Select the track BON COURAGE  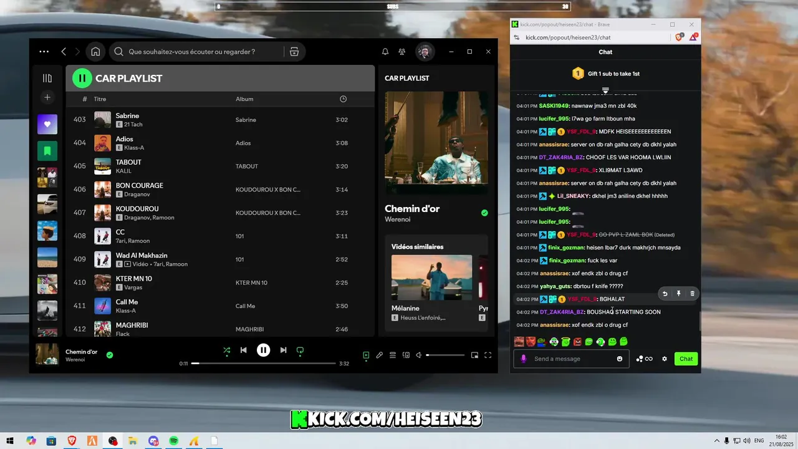click(x=220, y=190)
